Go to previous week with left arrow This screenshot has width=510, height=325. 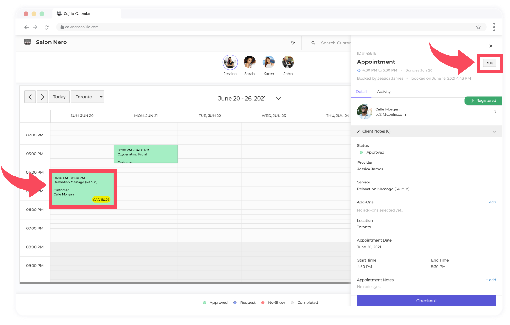point(30,97)
